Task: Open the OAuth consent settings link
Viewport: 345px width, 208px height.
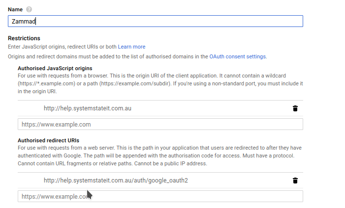Action: [238, 56]
